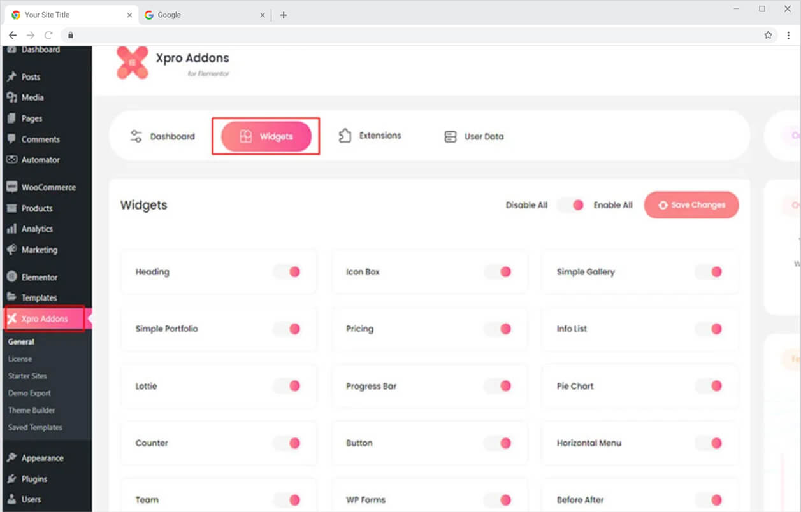Click the Elementor icon in sidebar
This screenshot has width=801, height=512.
pyautogui.click(x=11, y=278)
